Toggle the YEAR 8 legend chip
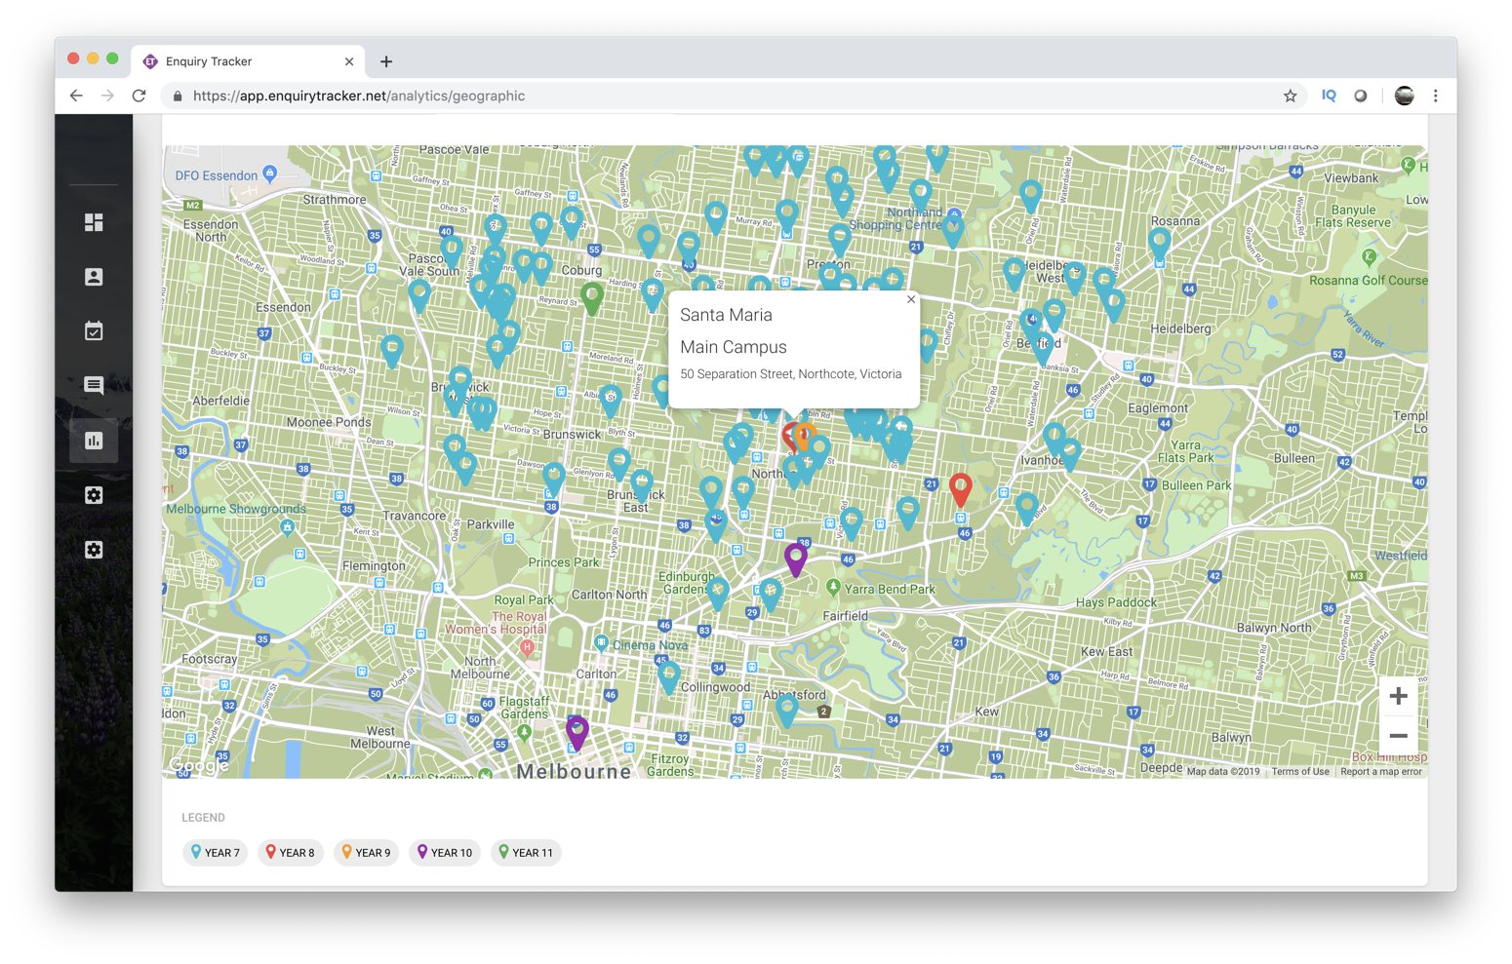 pyautogui.click(x=291, y=853)
